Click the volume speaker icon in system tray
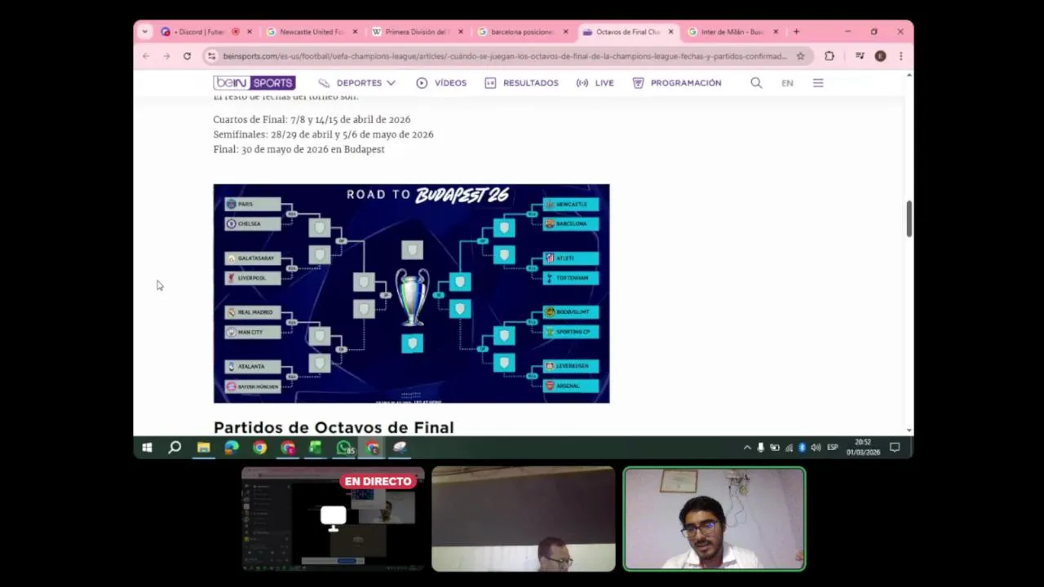The height and width of the screenshot is (587, 1044). pyautogui.click(x=815, y=448)
